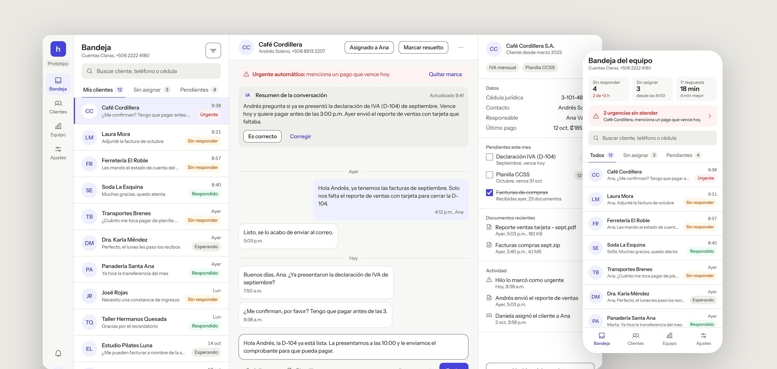Switch to desktop Sin asignar tab
777x369 pixels.
pyautogui.click(x=152, y=90)
